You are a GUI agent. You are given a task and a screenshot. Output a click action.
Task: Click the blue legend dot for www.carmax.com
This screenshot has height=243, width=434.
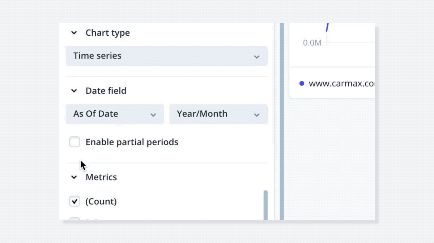(302, 84)
